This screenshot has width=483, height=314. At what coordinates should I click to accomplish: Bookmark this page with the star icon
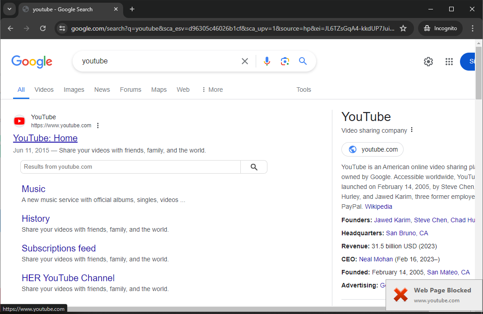tap(403, 28)
